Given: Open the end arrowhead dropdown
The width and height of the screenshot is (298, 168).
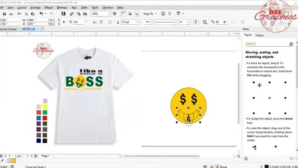Looking at the screenshot, I should coord(188,22).
